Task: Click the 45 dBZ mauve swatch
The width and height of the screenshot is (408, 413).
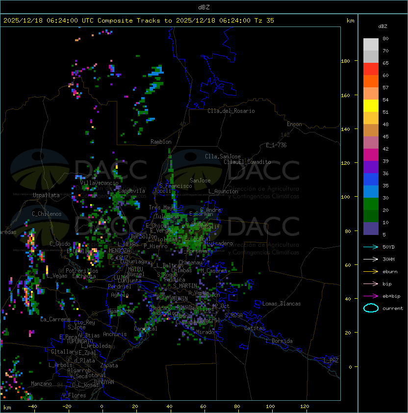Action: point(371,143)
